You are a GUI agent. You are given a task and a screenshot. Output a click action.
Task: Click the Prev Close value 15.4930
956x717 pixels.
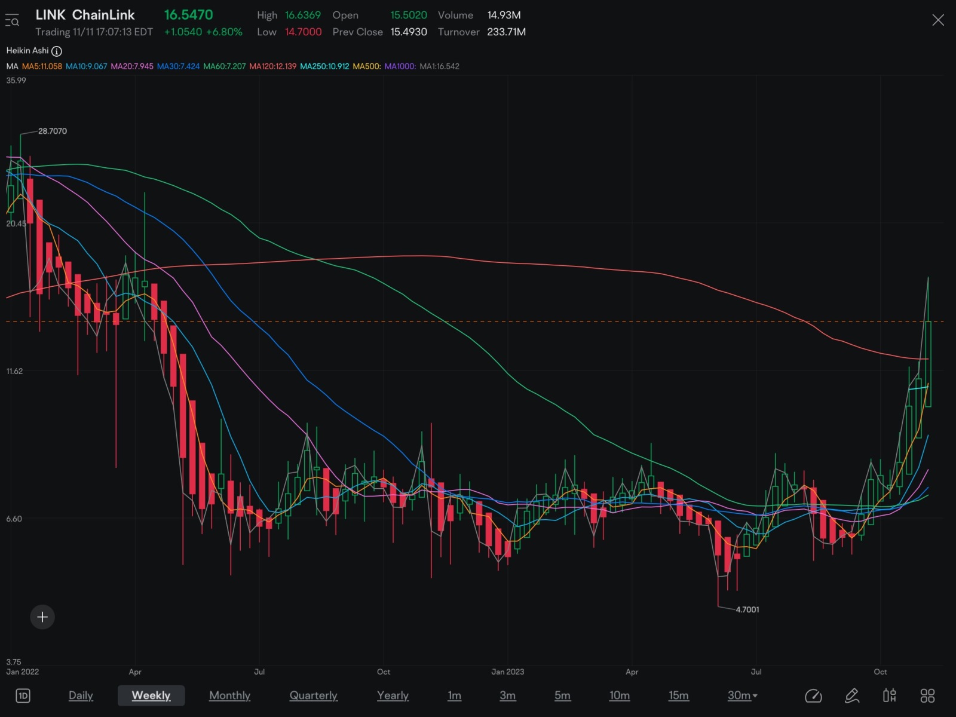pos(409,32)
